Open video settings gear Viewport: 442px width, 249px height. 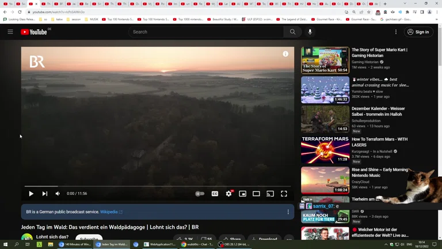point(228,194)
